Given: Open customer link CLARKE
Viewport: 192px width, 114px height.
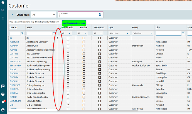Looking at the screenshot, I should (x=13, y=97).
